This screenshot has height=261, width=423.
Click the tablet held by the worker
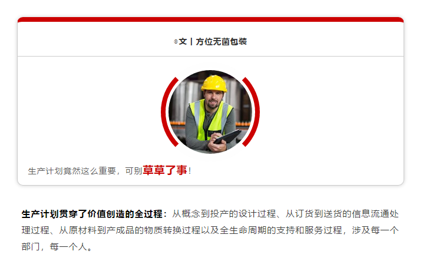click(227, 136)
